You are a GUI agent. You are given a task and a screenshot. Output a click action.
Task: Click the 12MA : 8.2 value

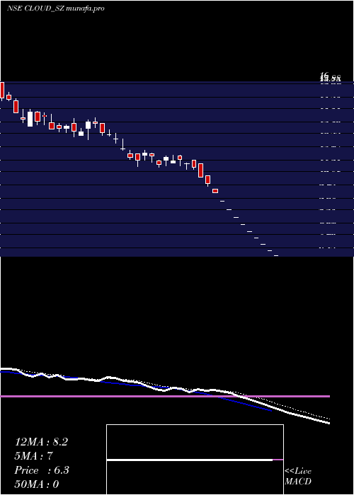click(x=41, y=442)
